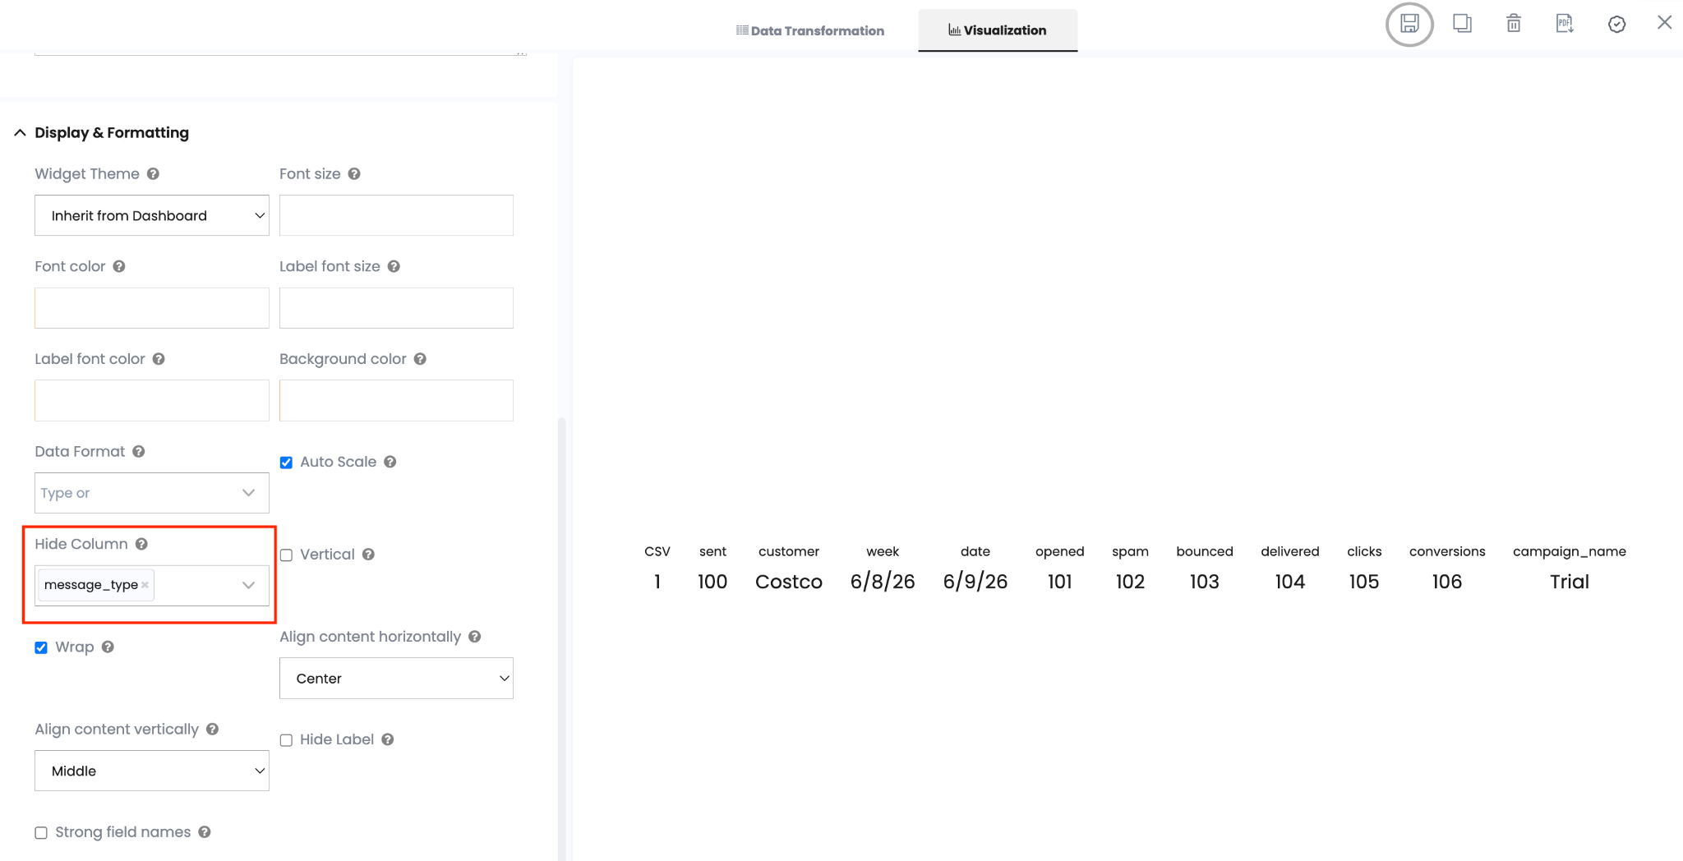Click the Font size input
1683x861 pixels.
pyautogui.click(x=396, y=215)
